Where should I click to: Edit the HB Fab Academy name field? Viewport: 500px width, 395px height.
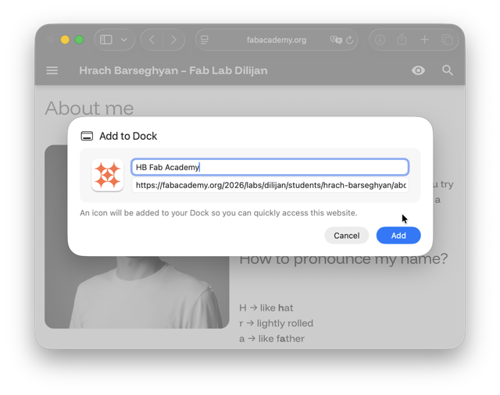click(x=270, y=167)
